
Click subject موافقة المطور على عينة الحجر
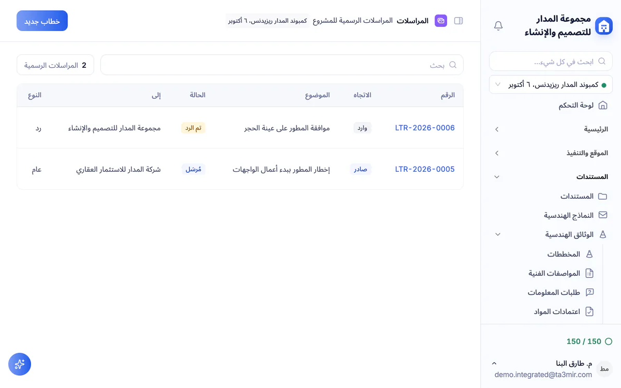287,128
